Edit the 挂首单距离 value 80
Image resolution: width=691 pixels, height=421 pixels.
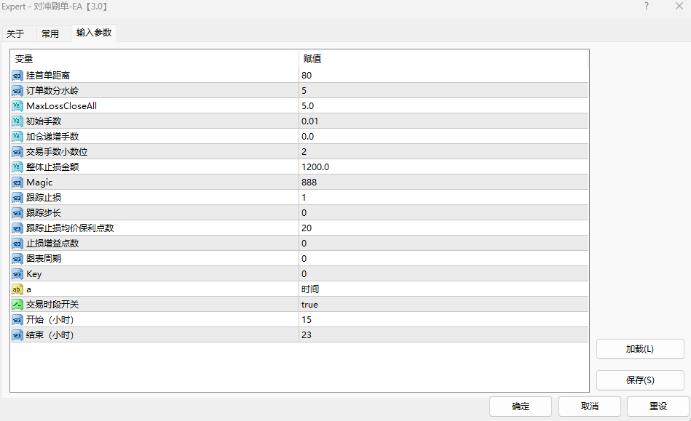point(307,76)
